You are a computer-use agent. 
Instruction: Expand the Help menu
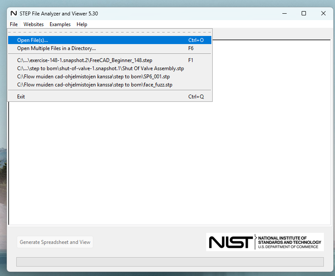pyautogui.click(x=82, y=24)
